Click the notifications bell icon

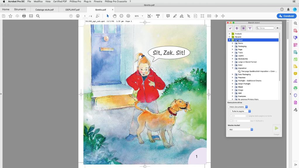click(x=288, y=9)
